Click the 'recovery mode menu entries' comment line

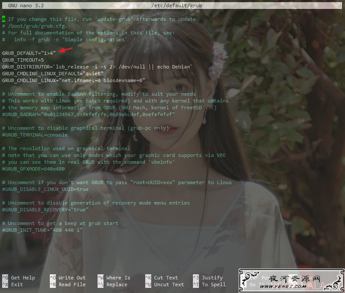coord(96,203)
